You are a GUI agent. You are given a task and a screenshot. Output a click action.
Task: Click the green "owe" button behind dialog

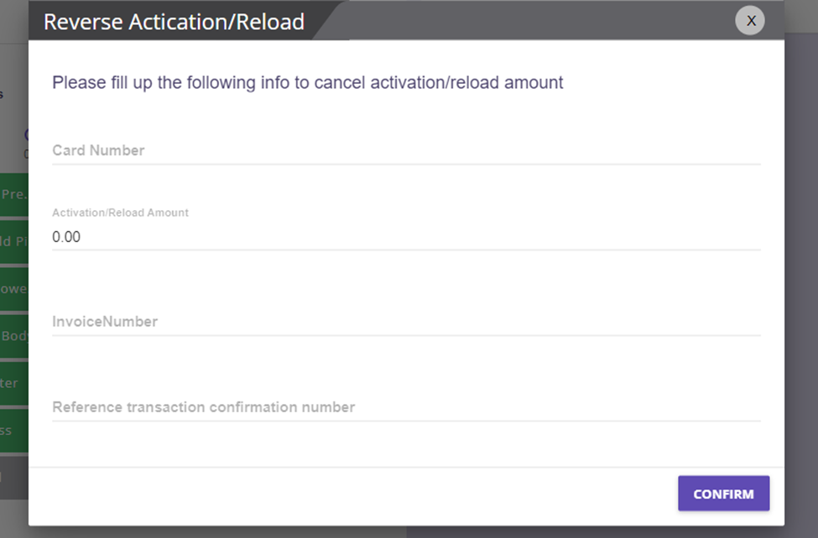pos(14,288)
